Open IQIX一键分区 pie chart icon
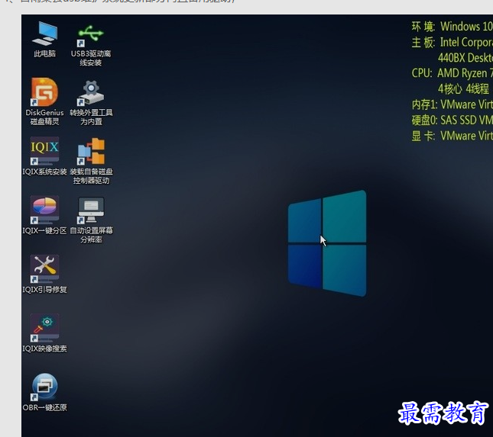This screenshot has width=493, height=437. point(44,210)
